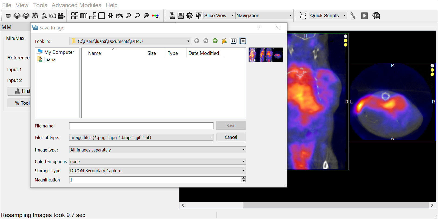Expand the Storage Type dropdown

click(158, 171)
